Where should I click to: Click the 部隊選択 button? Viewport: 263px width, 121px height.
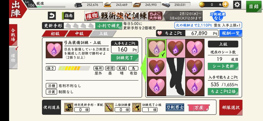tap(231, 107)
